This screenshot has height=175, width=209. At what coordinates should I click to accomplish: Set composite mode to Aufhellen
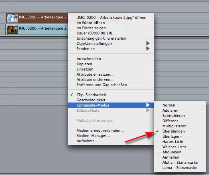180,157
